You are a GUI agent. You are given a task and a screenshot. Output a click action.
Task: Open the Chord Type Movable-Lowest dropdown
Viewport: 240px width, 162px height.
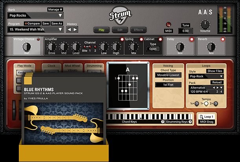168,75
